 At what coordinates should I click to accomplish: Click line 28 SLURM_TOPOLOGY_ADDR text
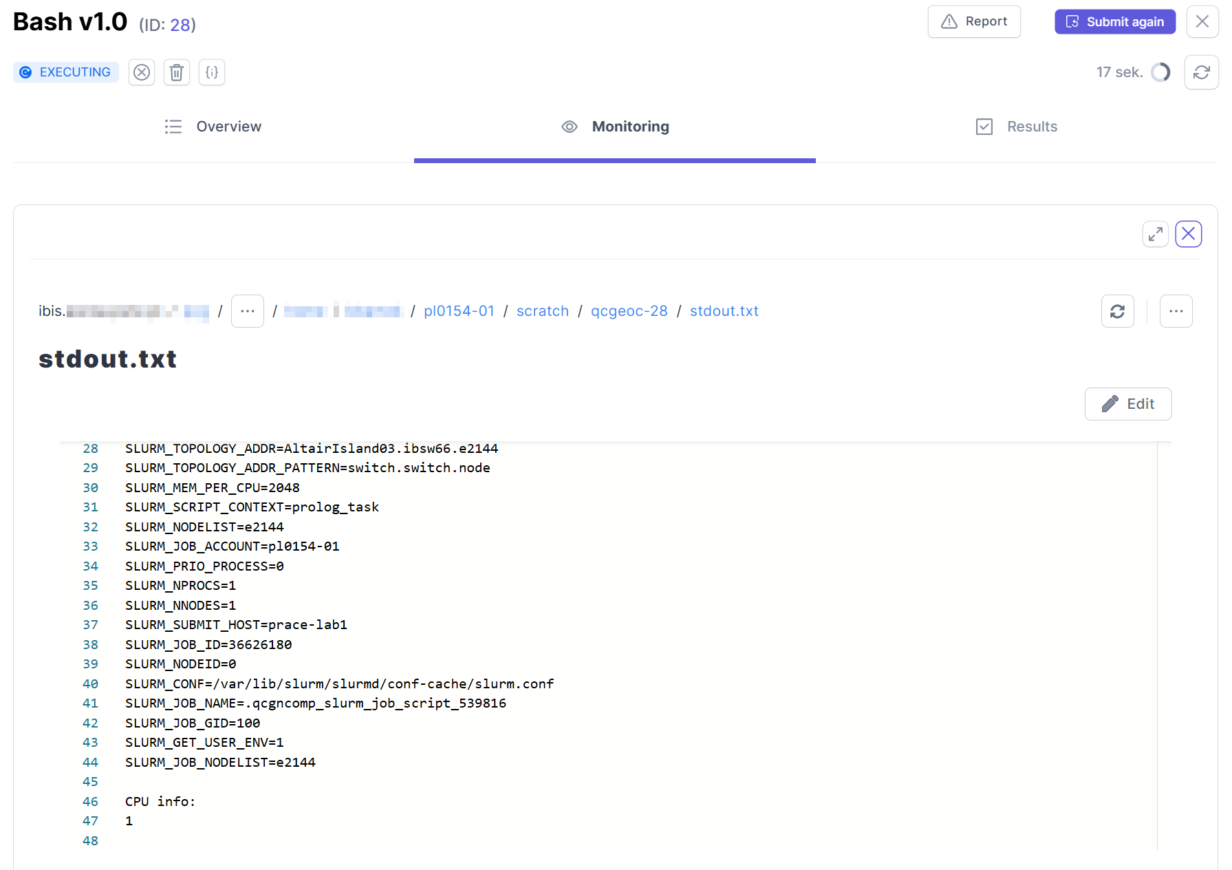pos(312,449)
